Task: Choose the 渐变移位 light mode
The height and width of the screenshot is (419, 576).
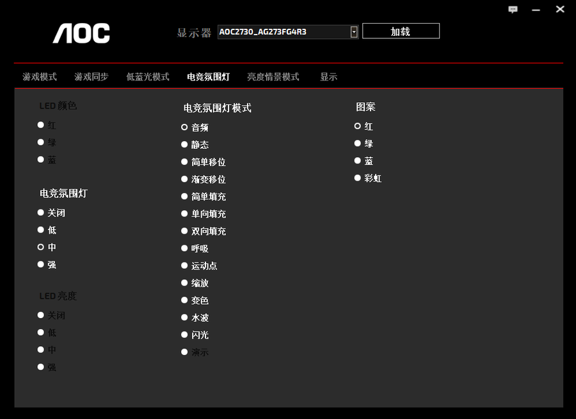Action: pos(184,179)
